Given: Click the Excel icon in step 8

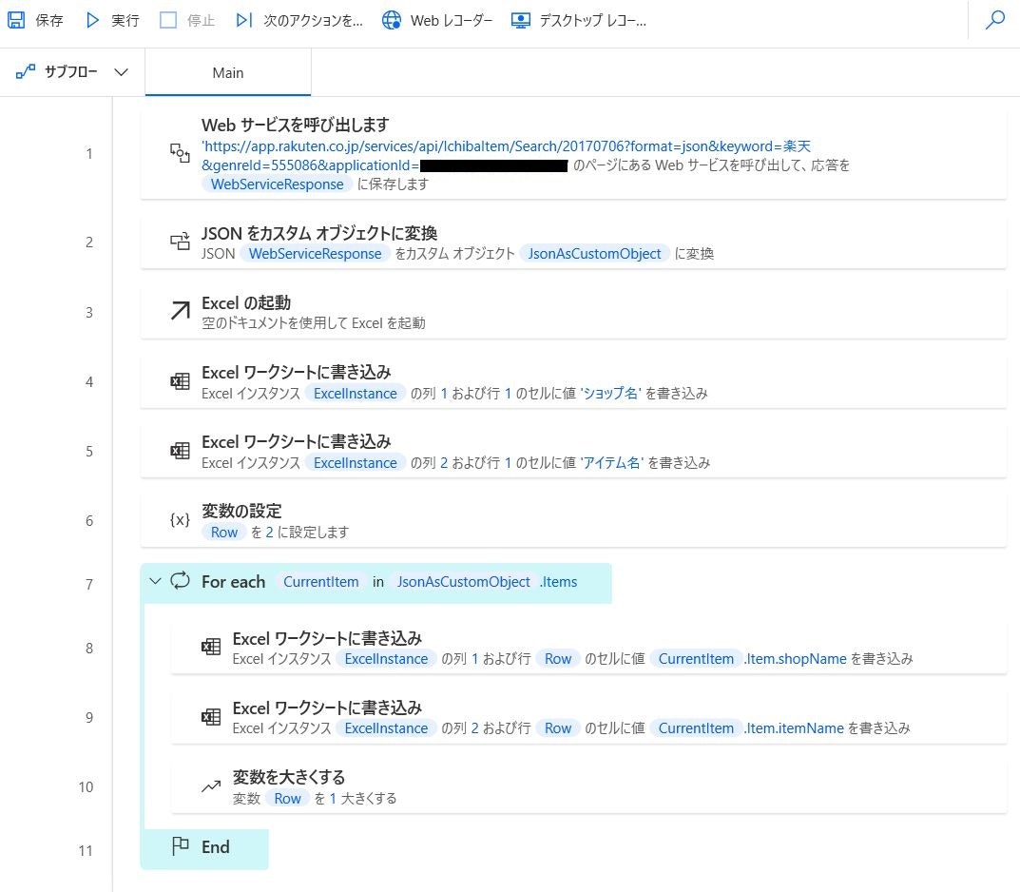Looking at the screenshot, I should click(x=211, y=647).
